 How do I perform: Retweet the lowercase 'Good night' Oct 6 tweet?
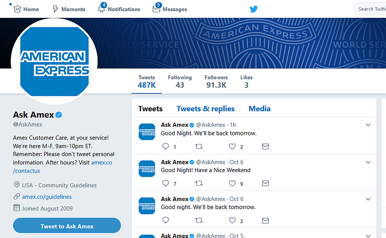[199, 220]
